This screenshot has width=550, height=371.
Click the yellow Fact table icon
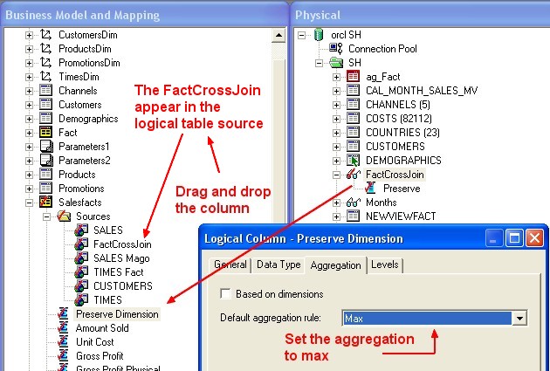click(x=46, y=133)
